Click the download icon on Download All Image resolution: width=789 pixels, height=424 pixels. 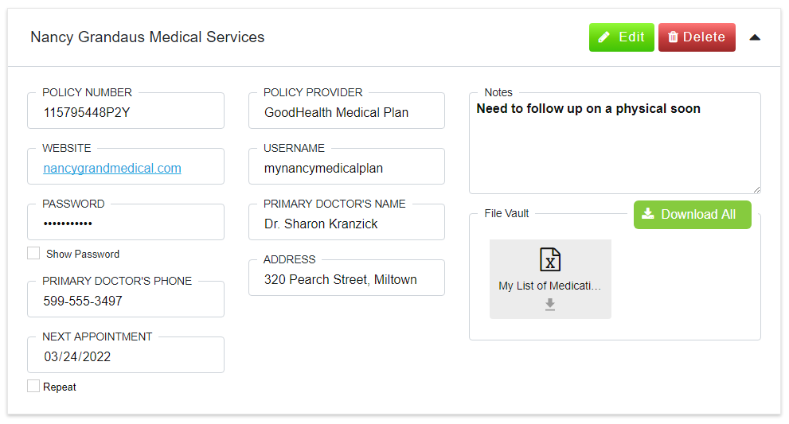pos(648,214)
